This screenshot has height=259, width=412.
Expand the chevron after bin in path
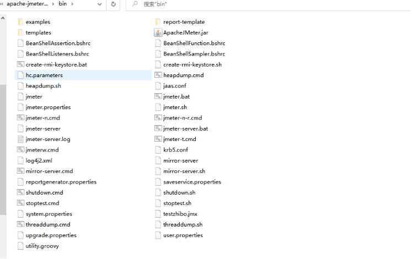72,4
